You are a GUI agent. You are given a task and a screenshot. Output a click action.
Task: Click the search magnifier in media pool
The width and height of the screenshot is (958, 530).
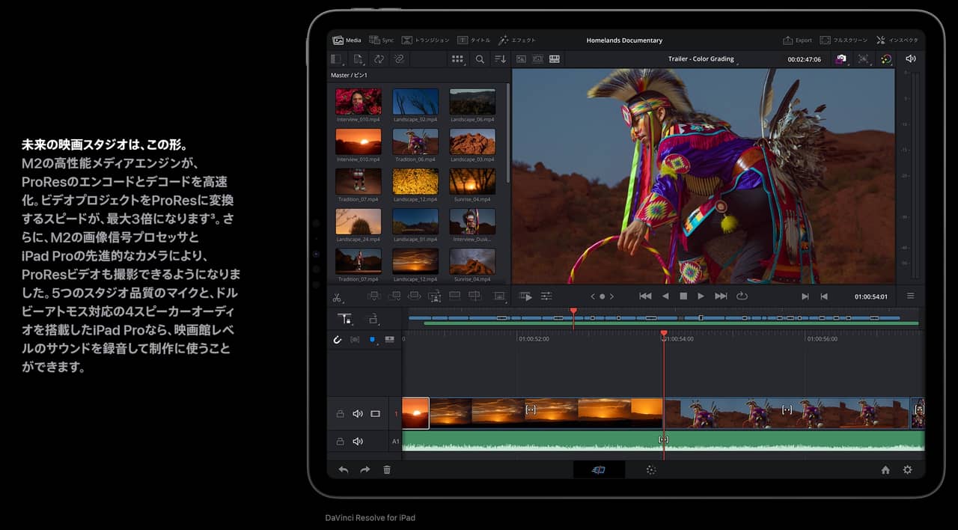[x=480, y=59]
